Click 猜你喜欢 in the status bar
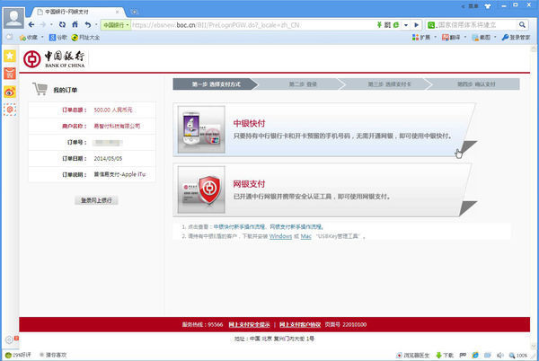This screenshot has width=539, height=361. 53,355
